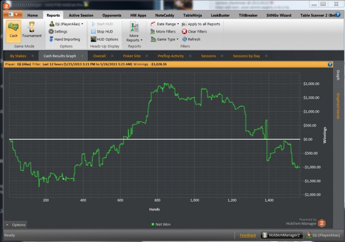Toggle the Net Won legend entry

[x=161, y=224]
